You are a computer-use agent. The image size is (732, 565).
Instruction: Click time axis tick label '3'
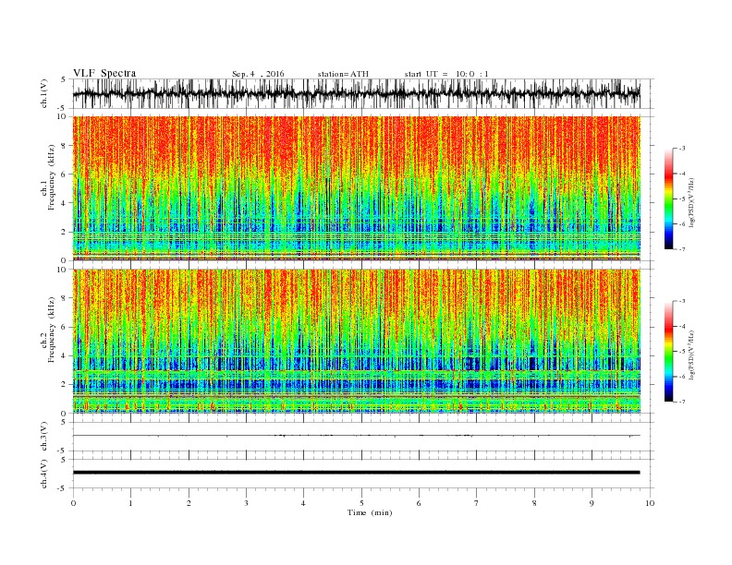tap(246, 503)
